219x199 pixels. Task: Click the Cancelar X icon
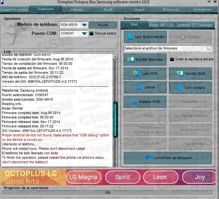[183, 37]
